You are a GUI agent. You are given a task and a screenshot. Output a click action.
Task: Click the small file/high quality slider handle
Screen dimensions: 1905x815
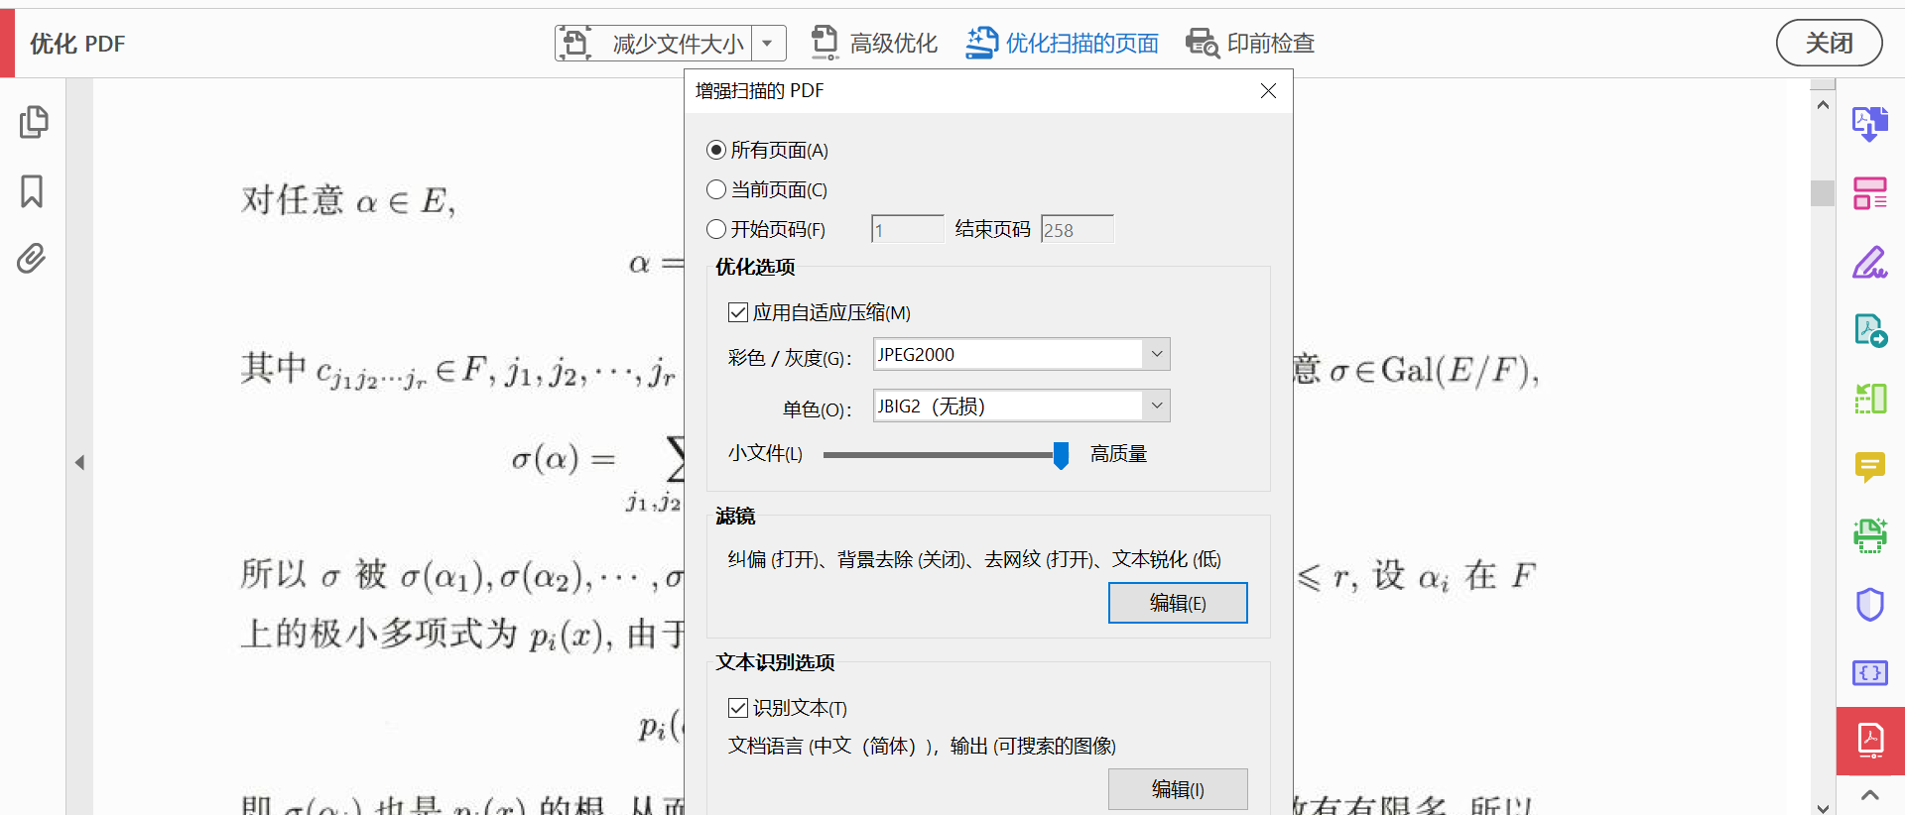pos(1061,455)
